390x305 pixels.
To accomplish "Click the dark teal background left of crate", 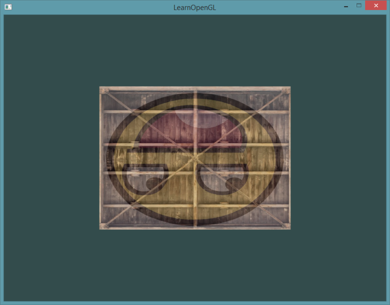I will pyautogui.click(x=52, y=158).
